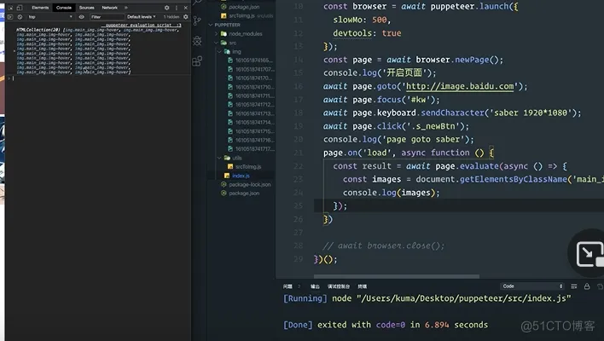
Task: Open package.json under the PUPPETEER tree
Action: click(x=244, y=194)
